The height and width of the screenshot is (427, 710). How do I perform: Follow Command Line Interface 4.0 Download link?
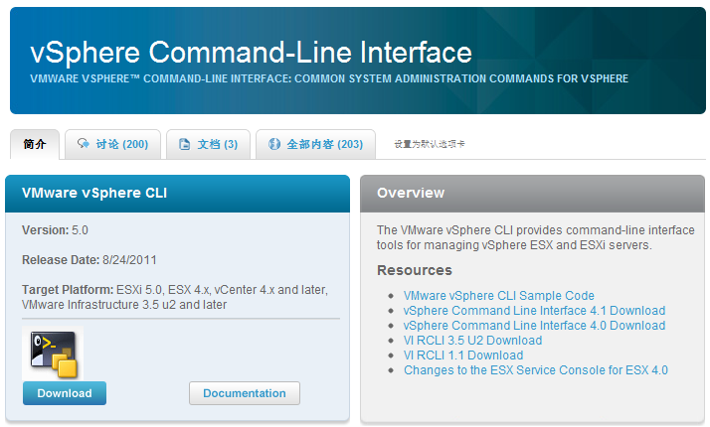tap(534, 326)
